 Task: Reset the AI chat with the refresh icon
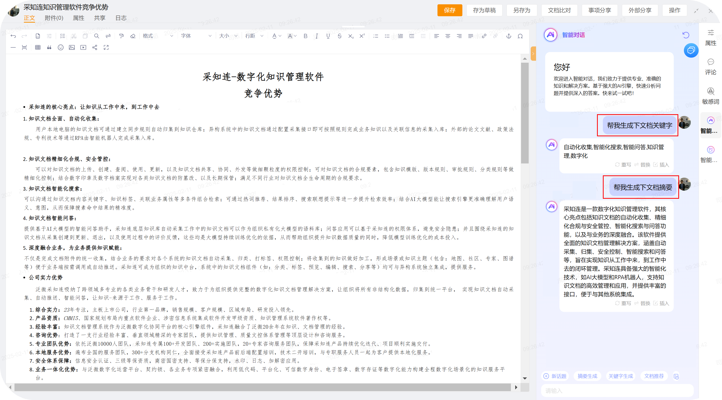[686, 35]
